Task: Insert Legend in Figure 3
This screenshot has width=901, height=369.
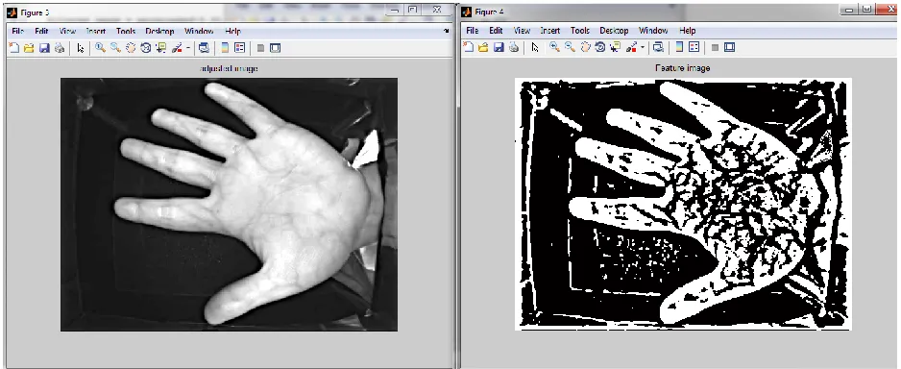Action: click(239, 48)
